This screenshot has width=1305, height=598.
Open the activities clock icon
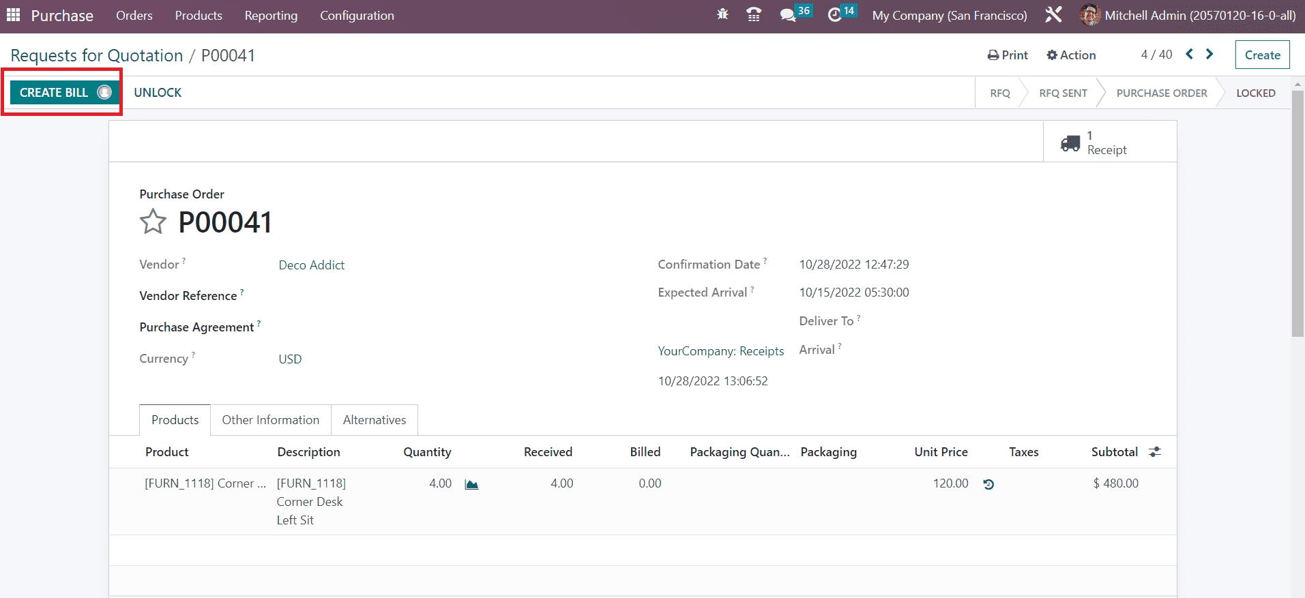(x=835, y=15)
